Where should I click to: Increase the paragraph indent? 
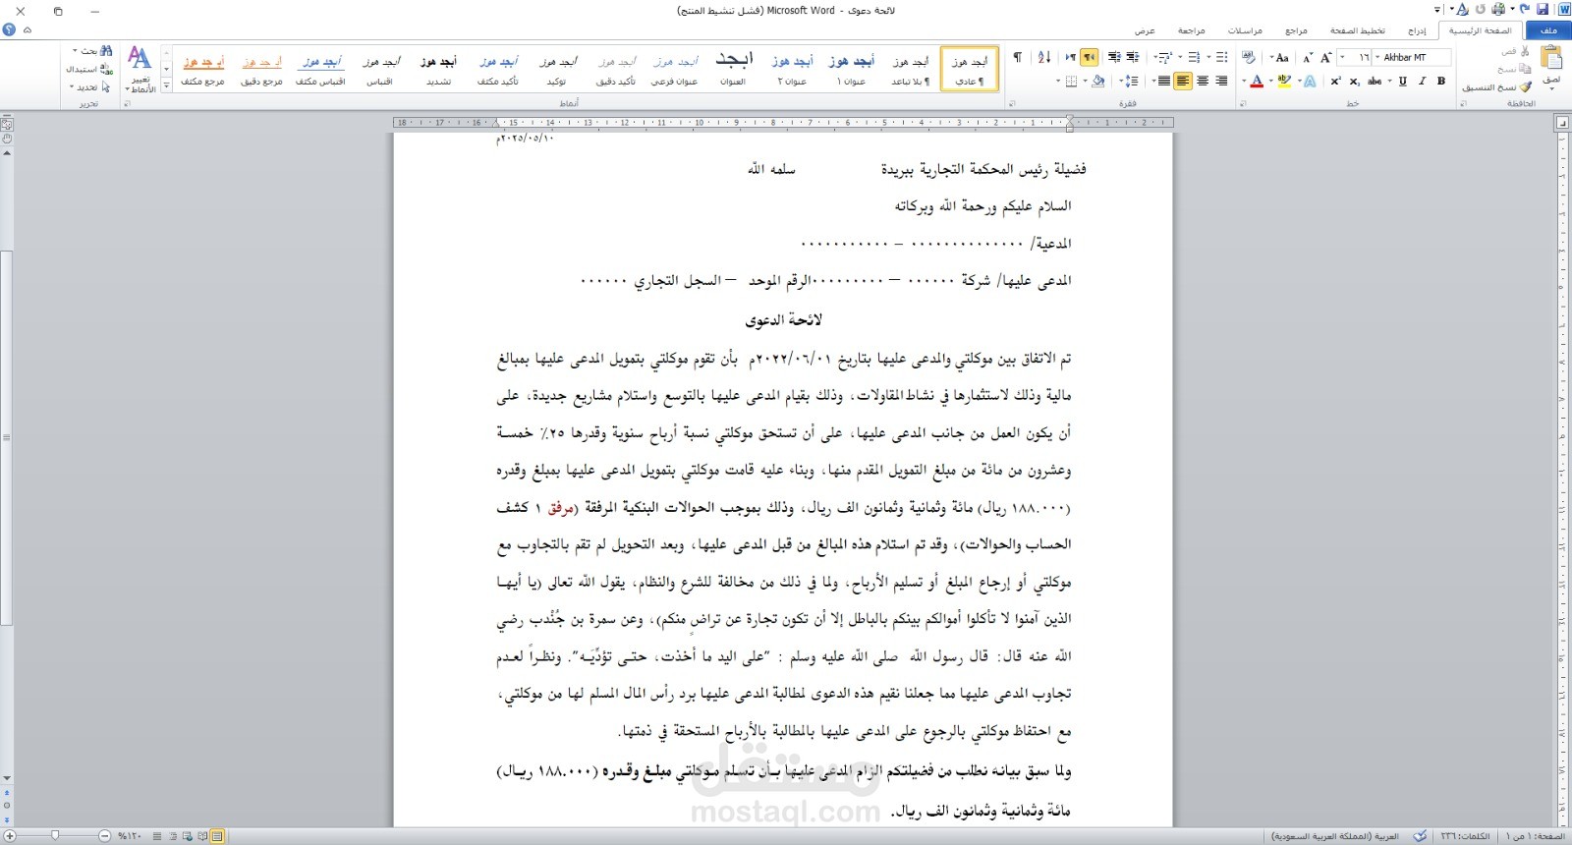[1114, 57]
